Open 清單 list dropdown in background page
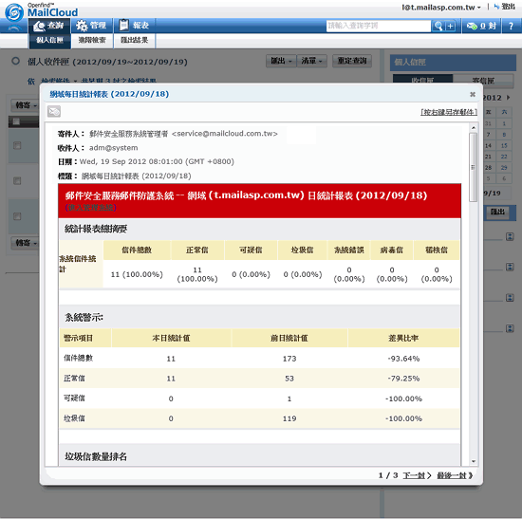The image size is (522, 519). coord(311,61)
